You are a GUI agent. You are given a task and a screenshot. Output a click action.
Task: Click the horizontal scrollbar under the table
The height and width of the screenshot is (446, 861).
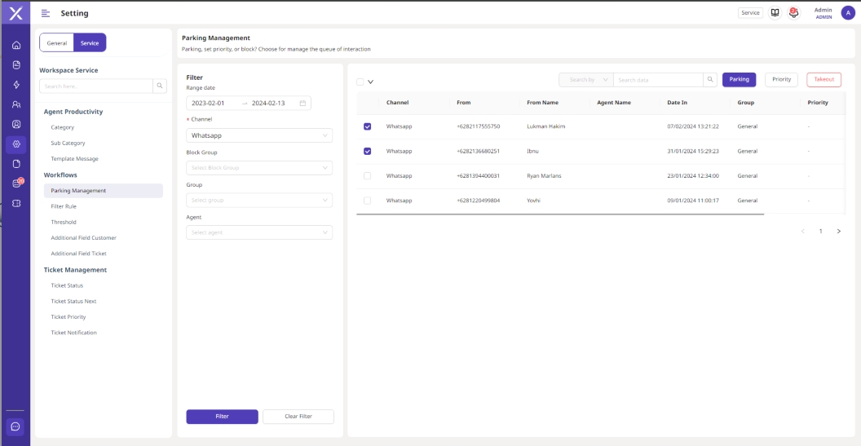coord(559,214)
